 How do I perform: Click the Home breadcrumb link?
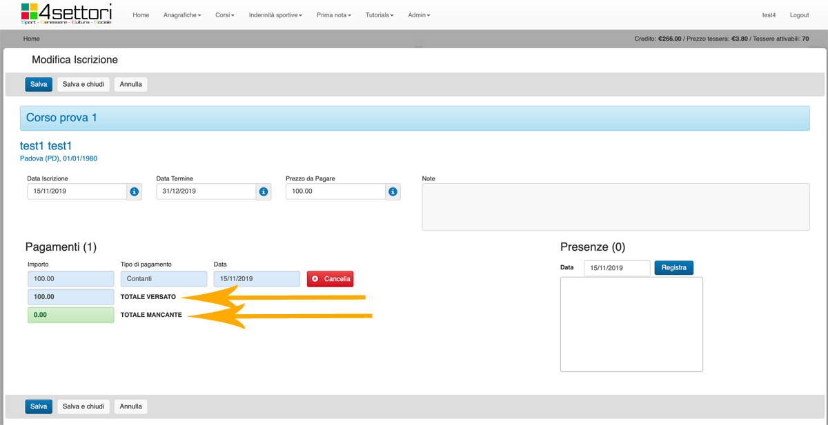coord(32,39)
